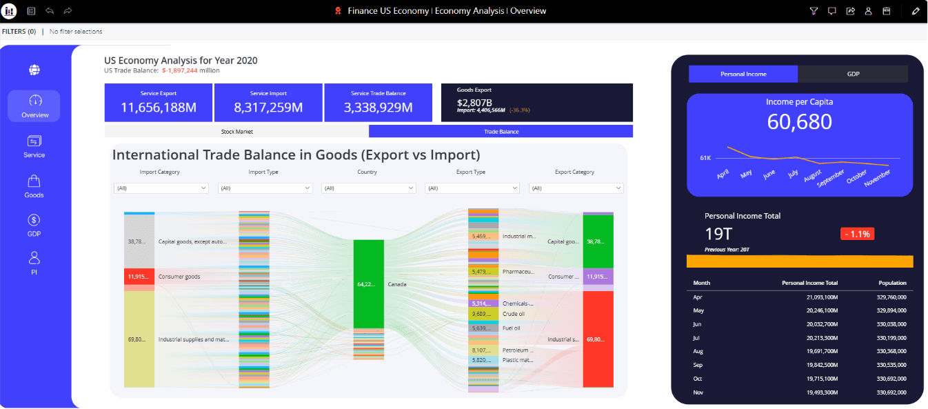This screenshot has height=409, width=928.
Task: Open the user profile icon in the top bar
Action: [869, 11]
